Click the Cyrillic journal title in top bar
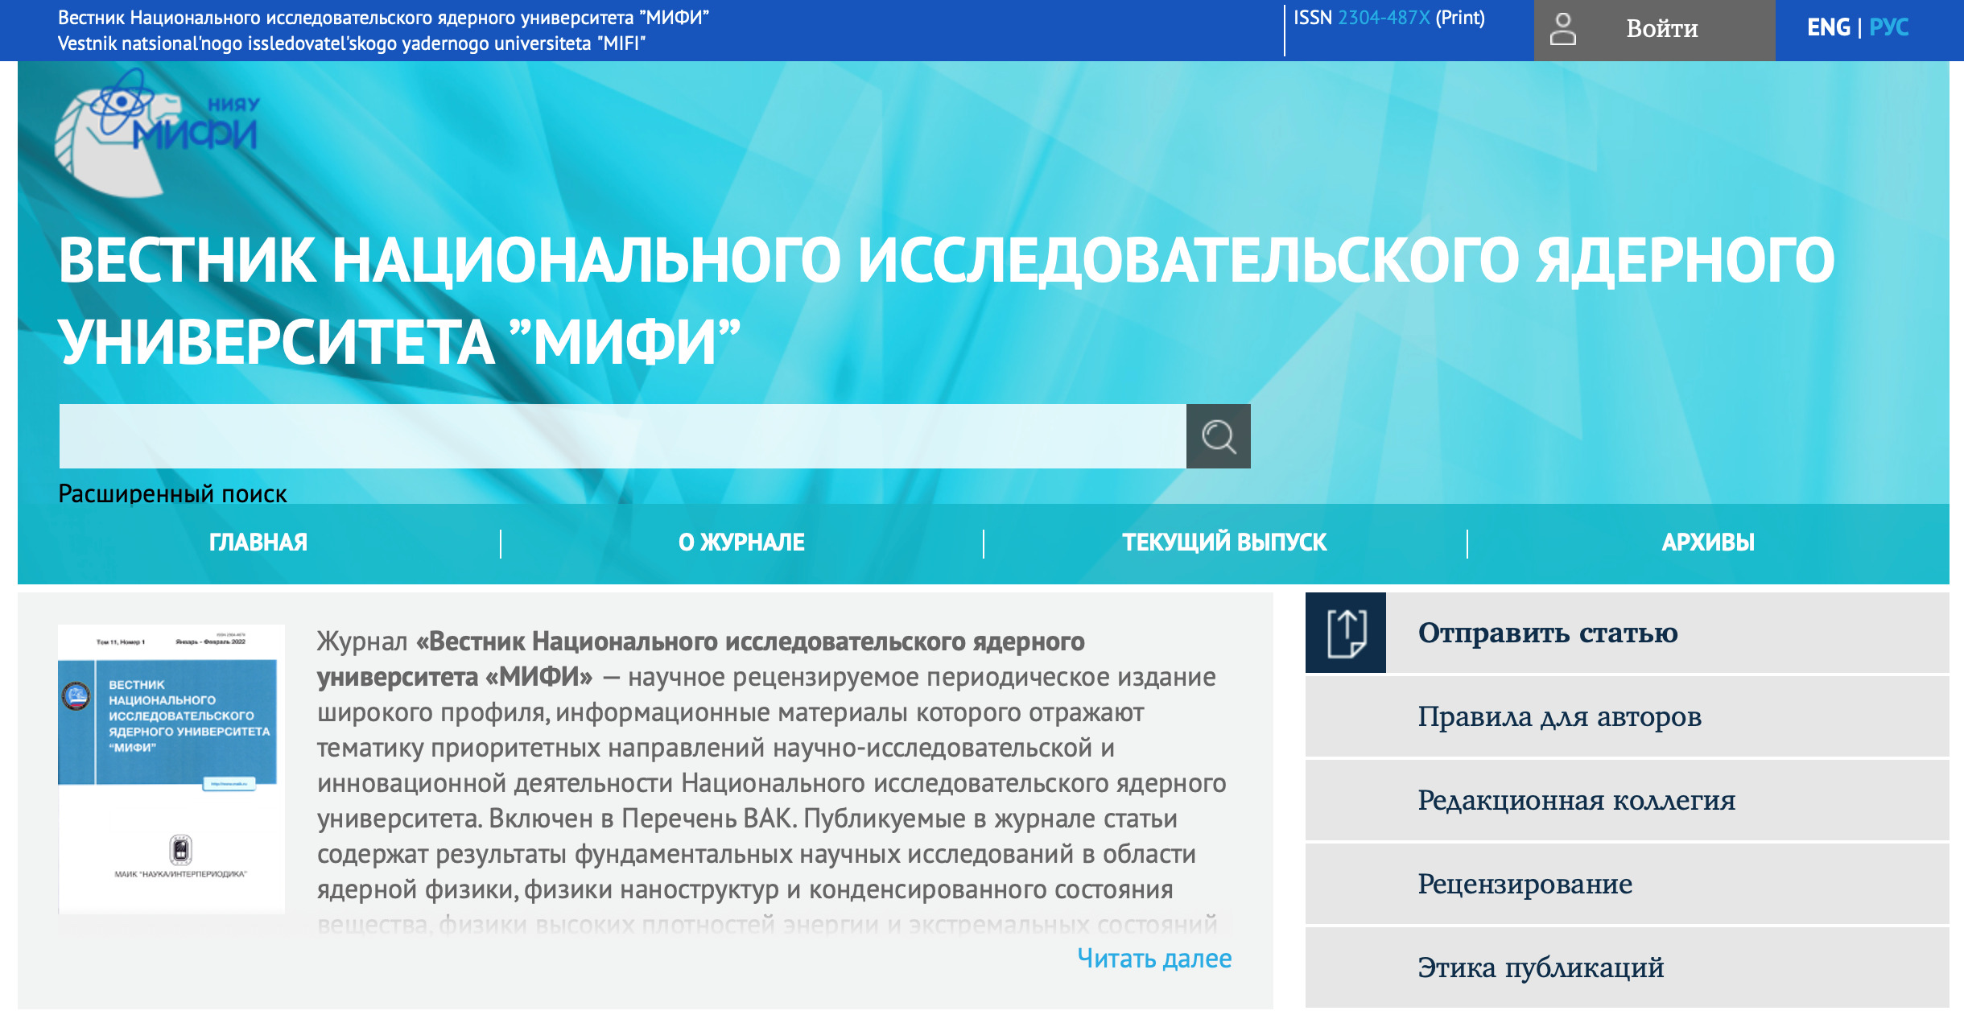This screenshot has width=1964, height=1019. coord(383,18)
